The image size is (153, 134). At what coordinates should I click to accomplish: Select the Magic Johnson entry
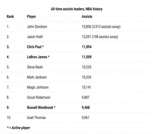(x=38, y=87)
